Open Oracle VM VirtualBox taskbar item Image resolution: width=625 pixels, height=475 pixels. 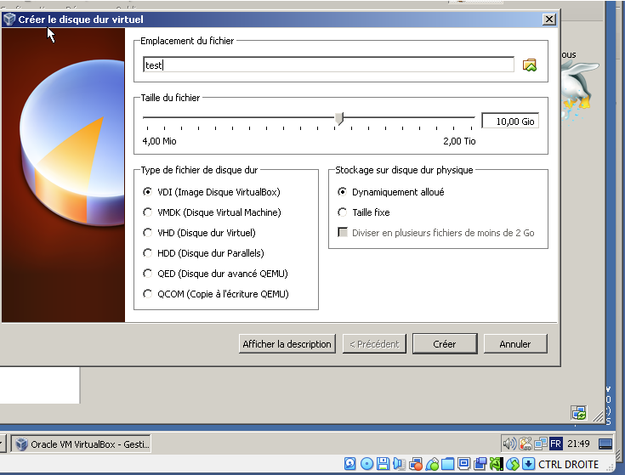click(81, 444)
